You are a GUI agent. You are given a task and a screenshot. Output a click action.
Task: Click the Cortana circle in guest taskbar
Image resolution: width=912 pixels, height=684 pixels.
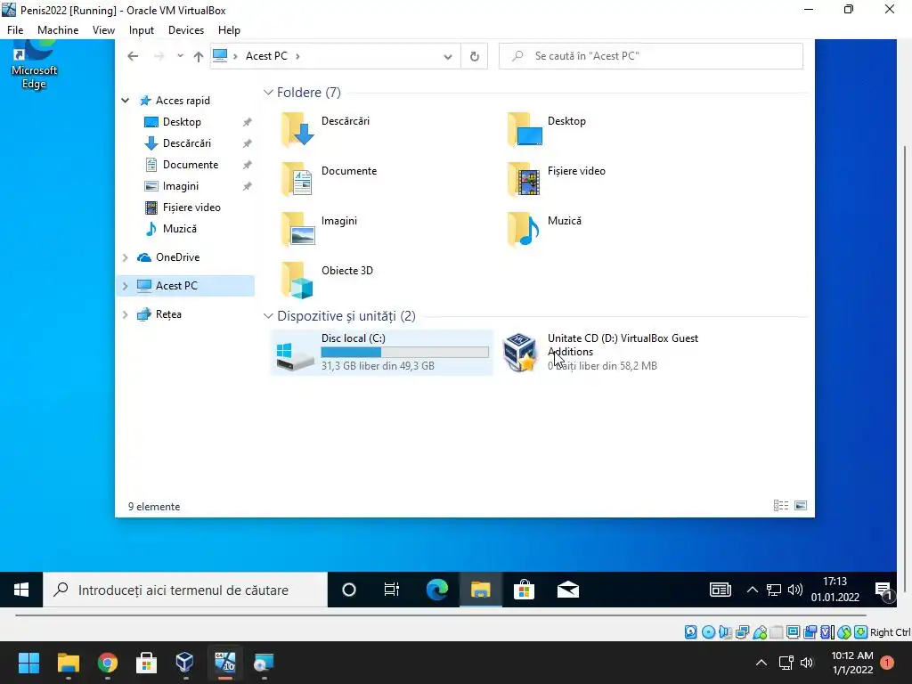(349, 590)
